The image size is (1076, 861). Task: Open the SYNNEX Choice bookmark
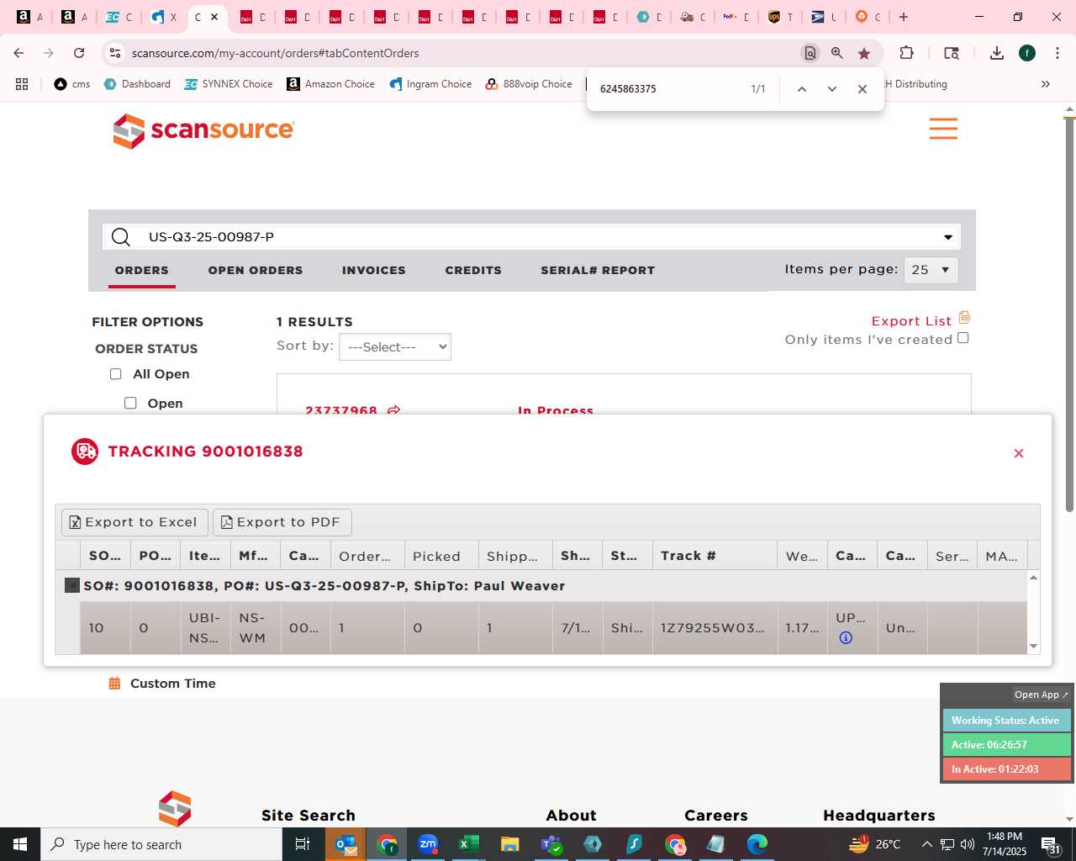[x=229, y=84]
